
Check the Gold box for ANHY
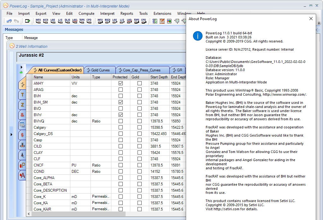(140, 83)
